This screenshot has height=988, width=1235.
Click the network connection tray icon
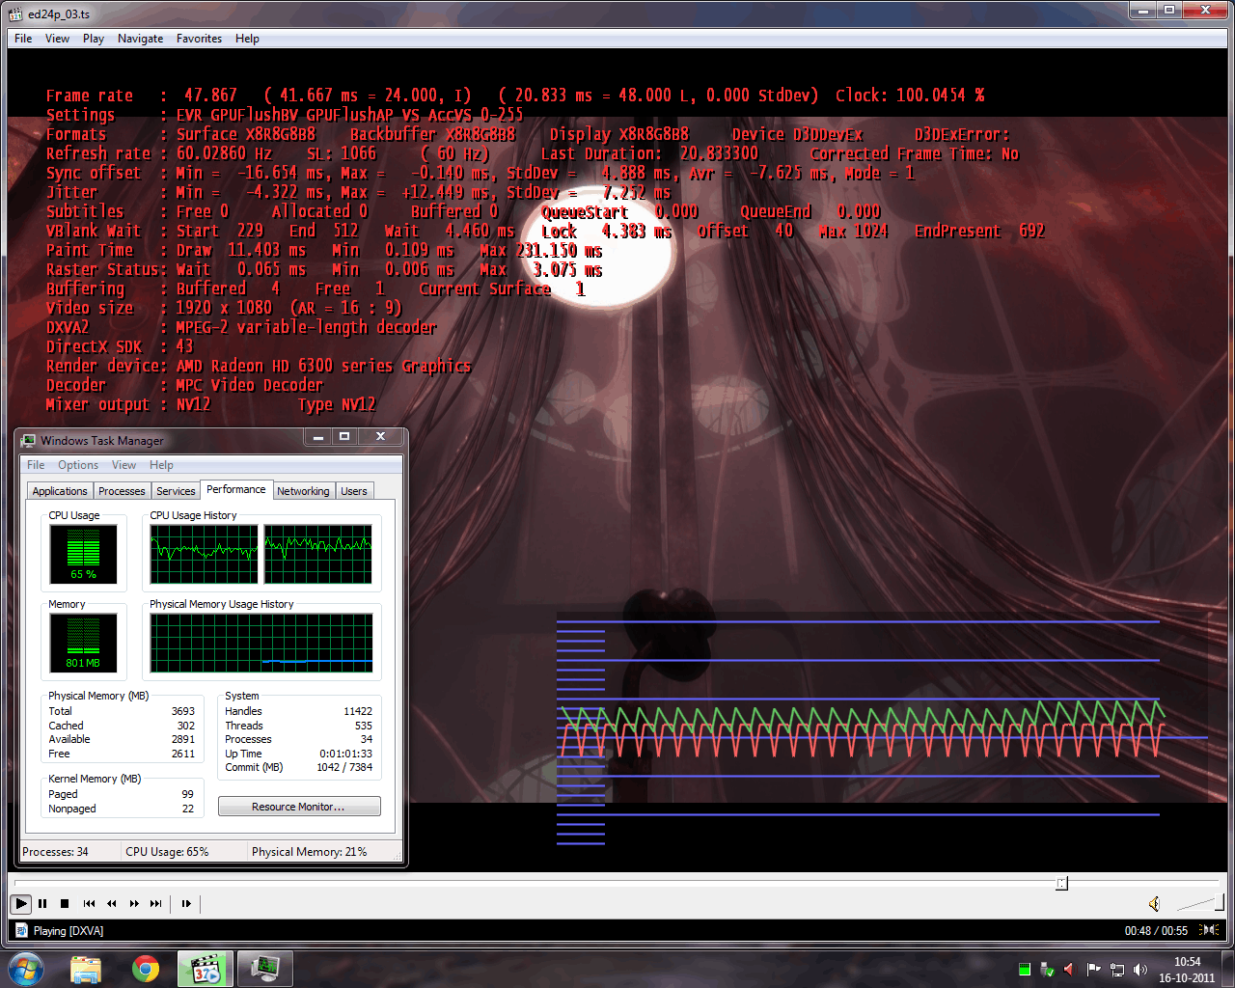coord(1117,969)
